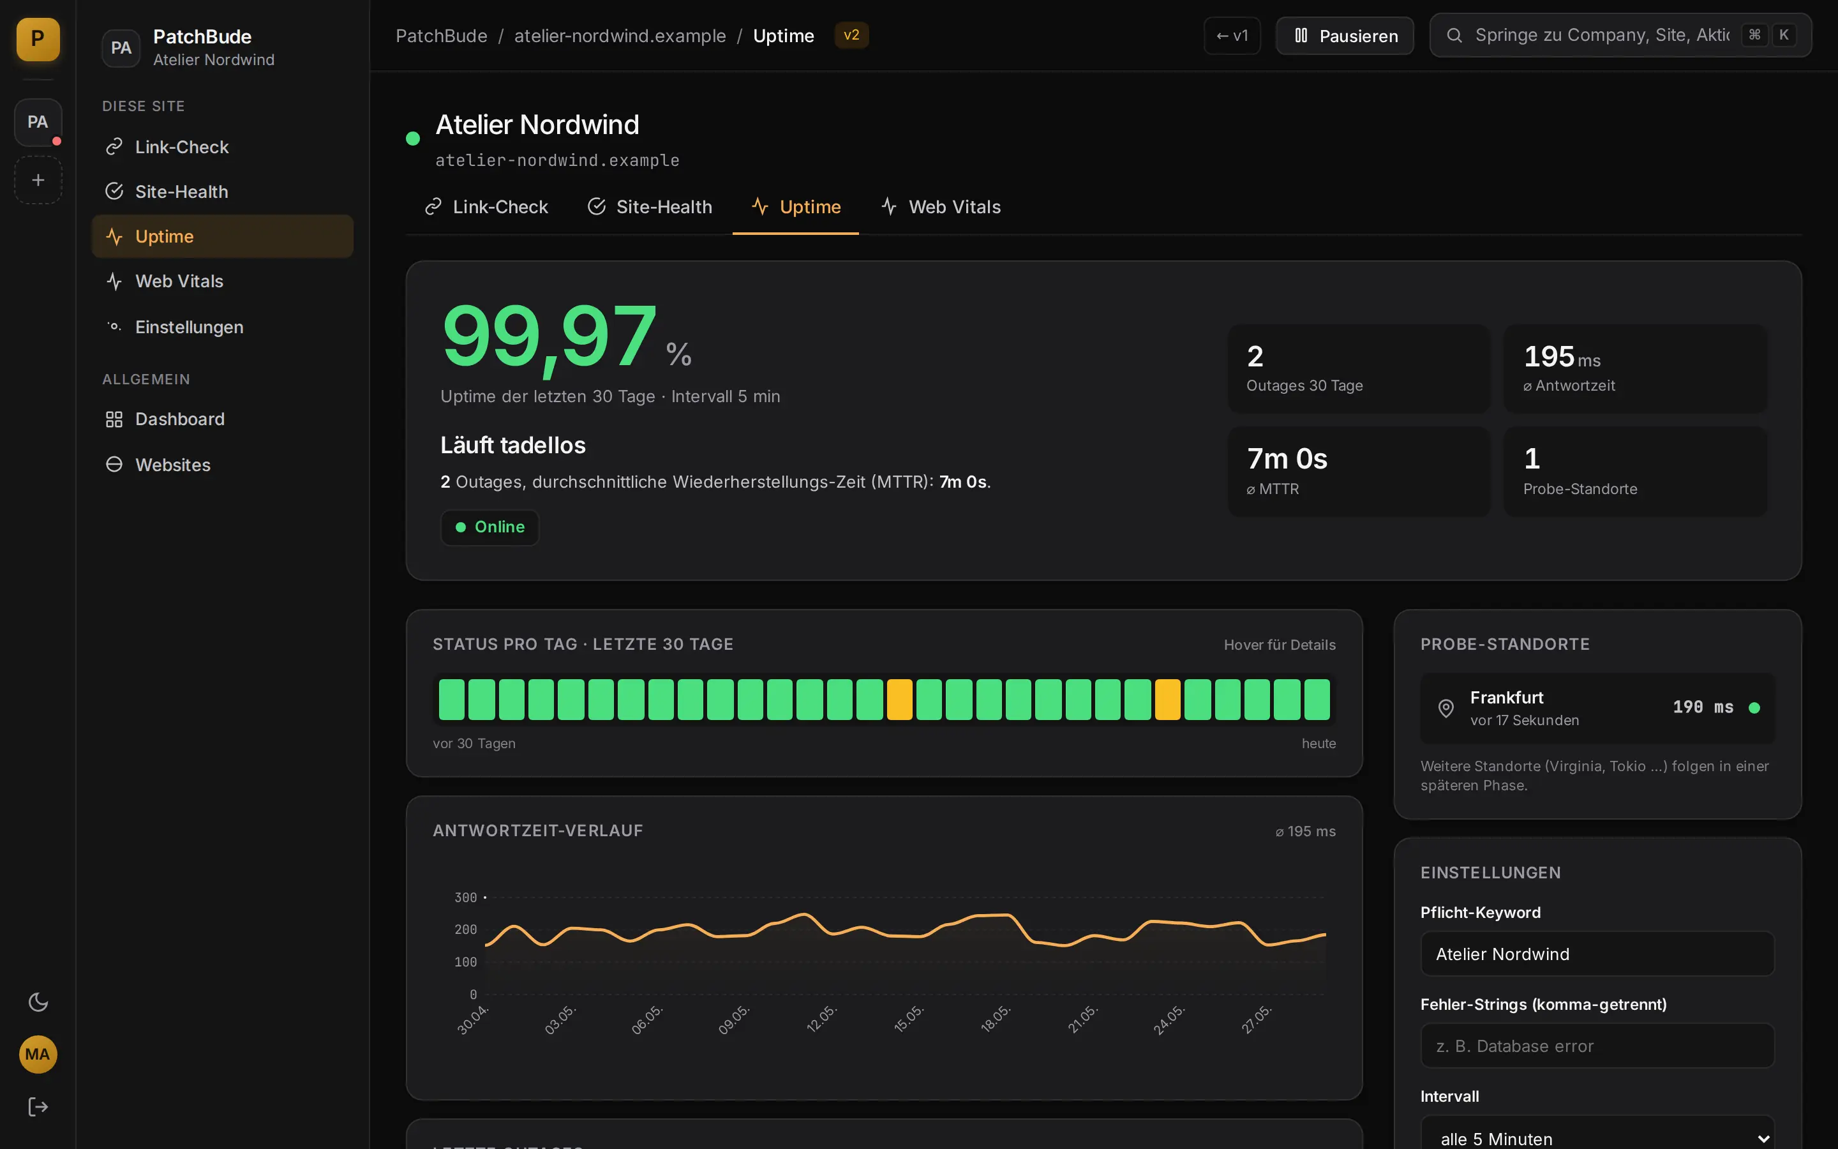Click the Online status badge

pos(490,527)
